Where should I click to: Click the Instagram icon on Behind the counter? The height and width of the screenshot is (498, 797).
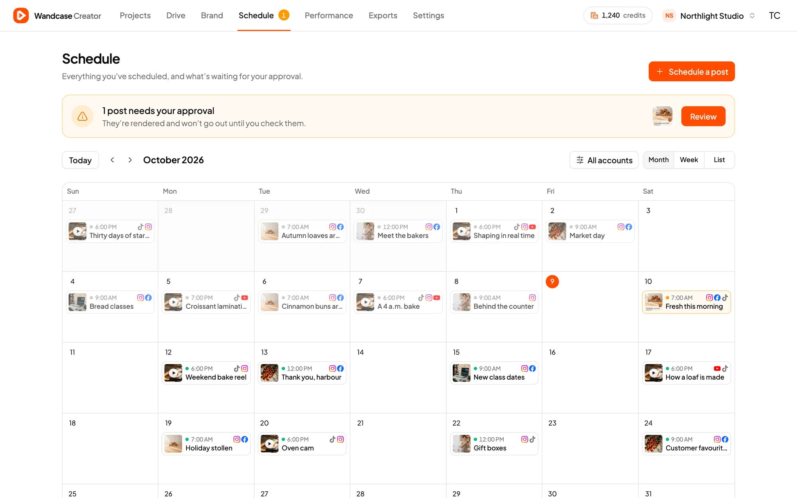coord(532,298)
